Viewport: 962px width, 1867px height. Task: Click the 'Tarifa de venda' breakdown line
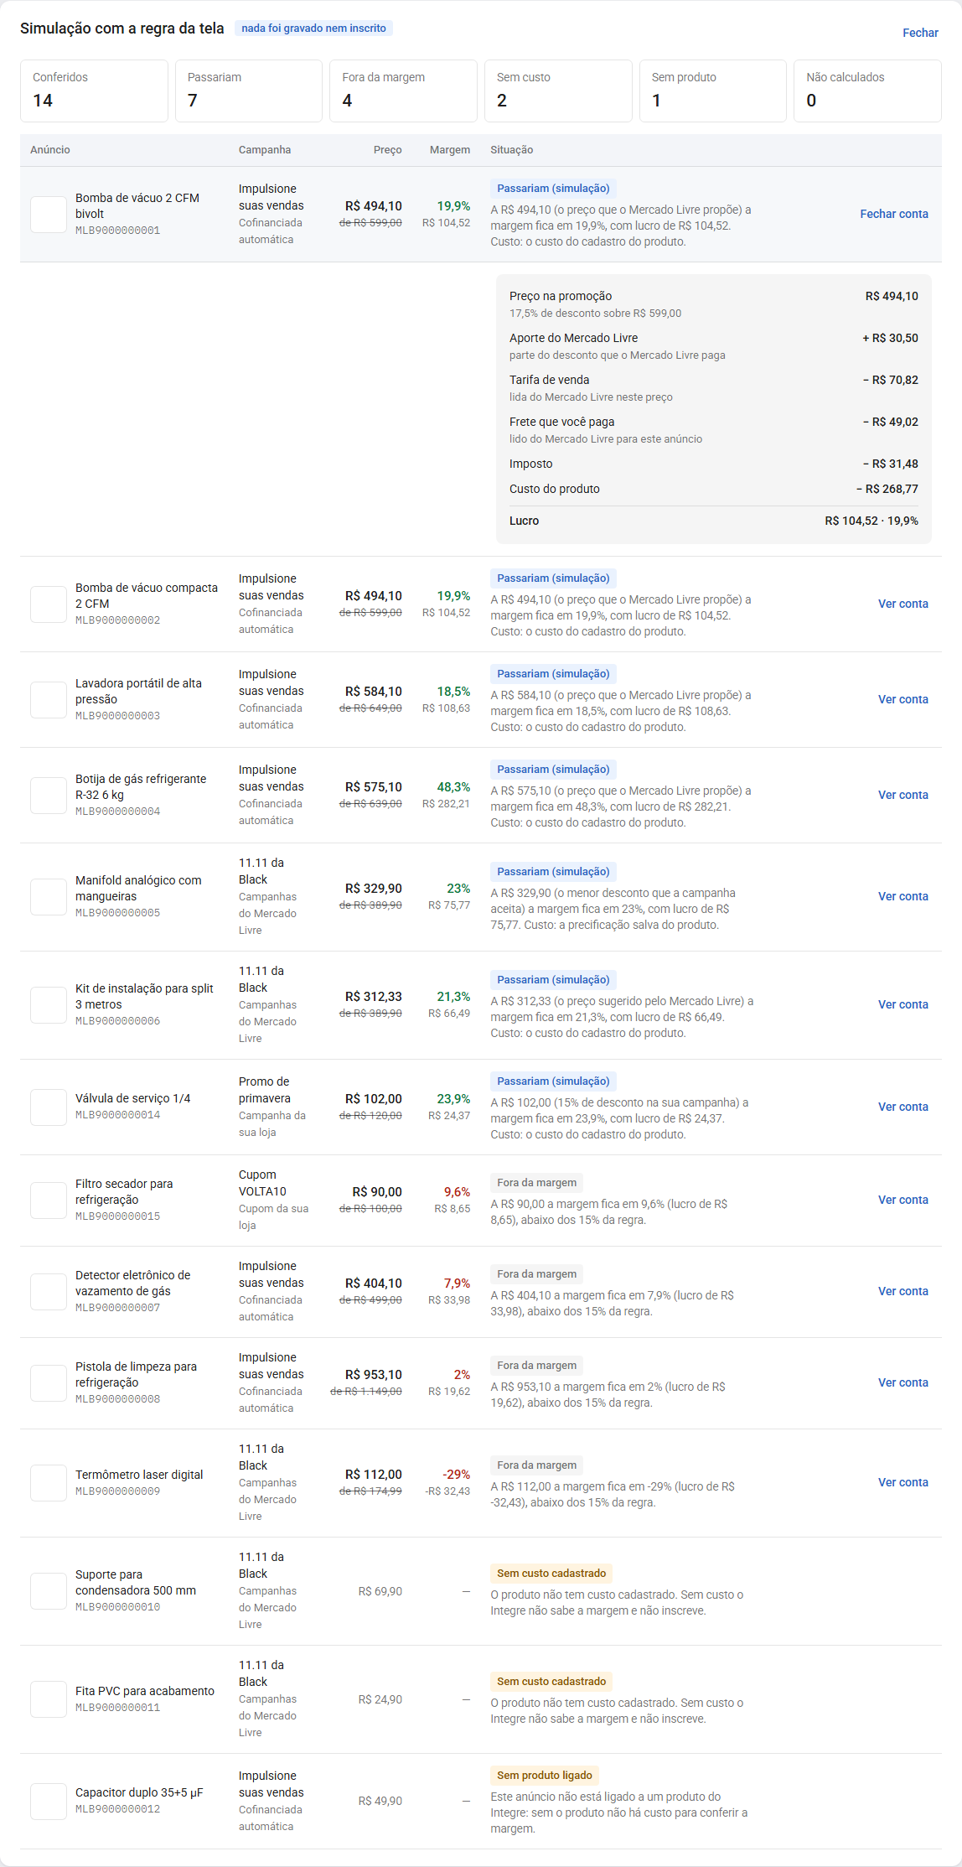714,388
